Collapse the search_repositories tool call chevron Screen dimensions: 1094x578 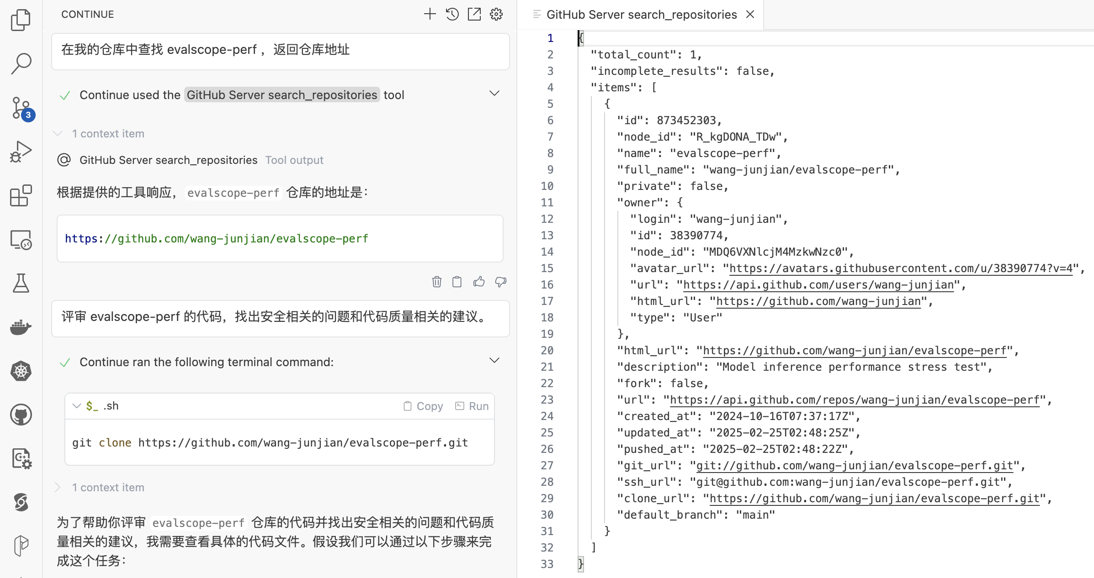(x=494, y=94)
